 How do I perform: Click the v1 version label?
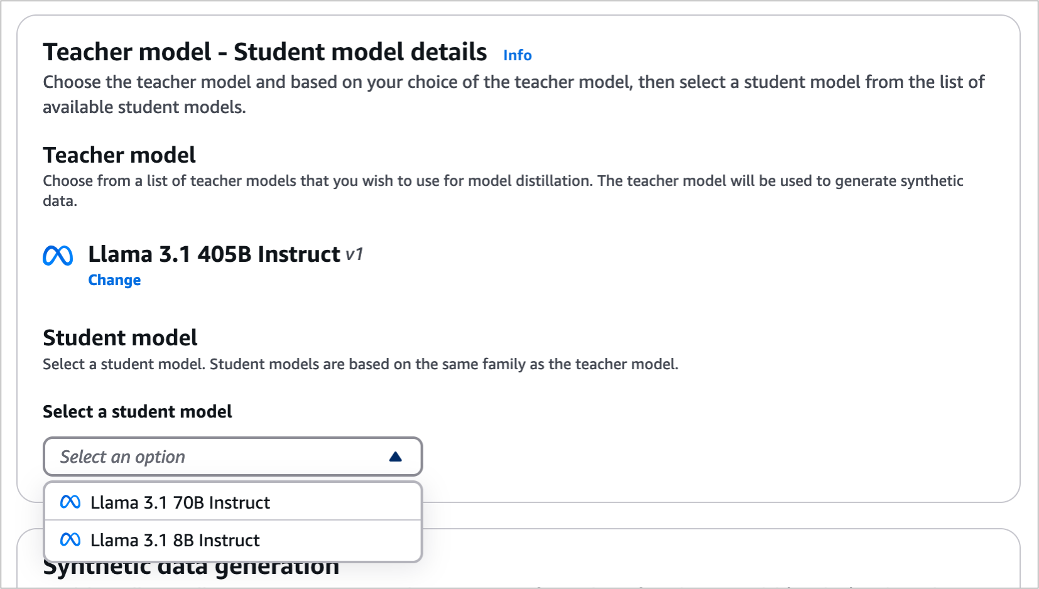[x=354, y=254]
